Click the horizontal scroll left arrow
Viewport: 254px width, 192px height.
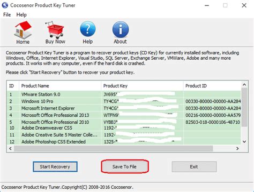click(10, 148)
